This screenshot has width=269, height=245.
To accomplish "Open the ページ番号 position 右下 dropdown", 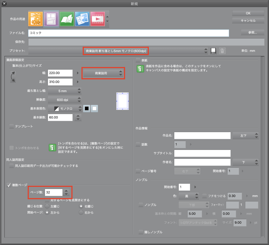I will (187, 171).
